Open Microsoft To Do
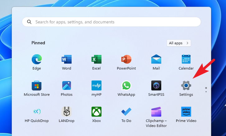This screenshot has height=136, width=226. [x=126, y=114]
